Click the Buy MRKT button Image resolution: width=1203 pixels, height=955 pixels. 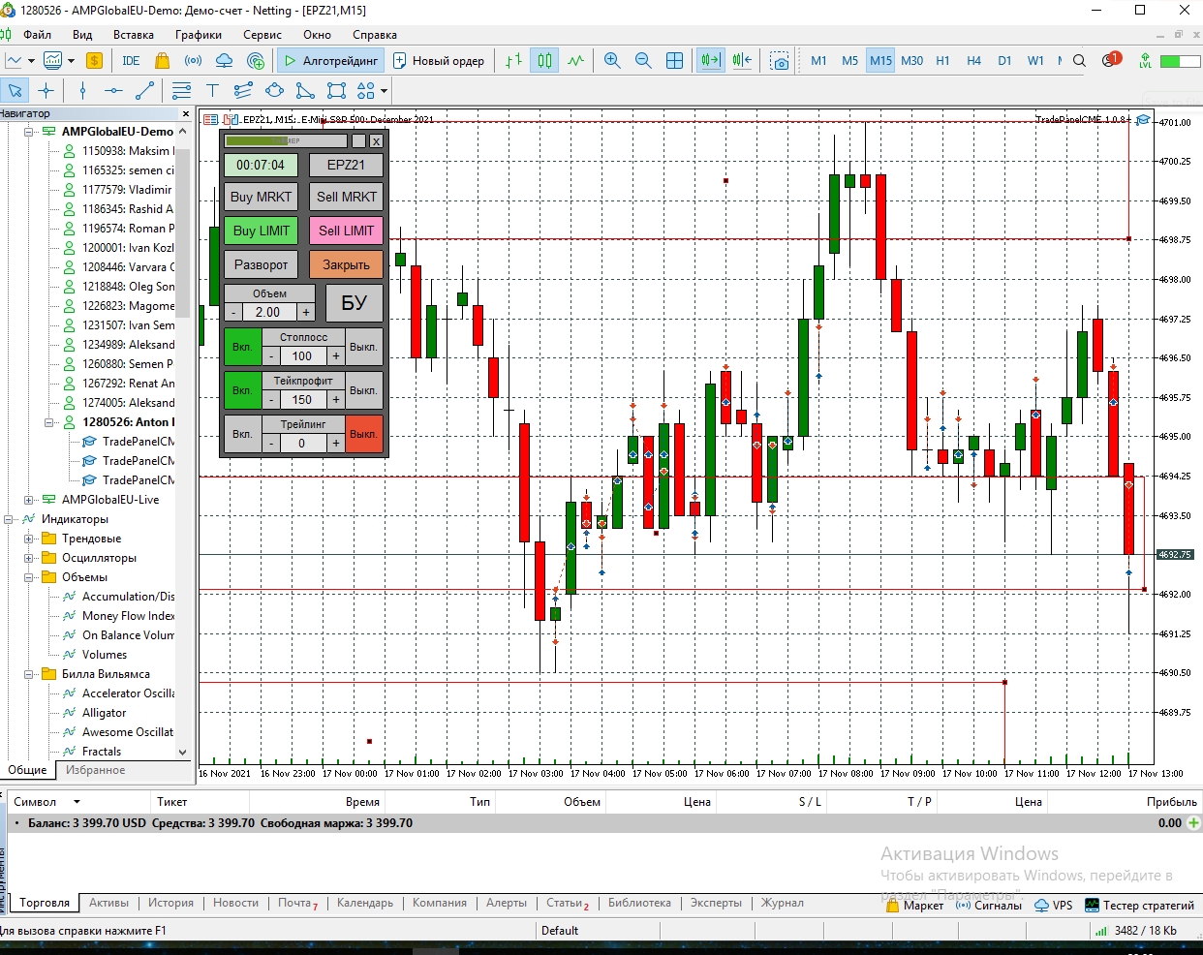pos(261,197)
